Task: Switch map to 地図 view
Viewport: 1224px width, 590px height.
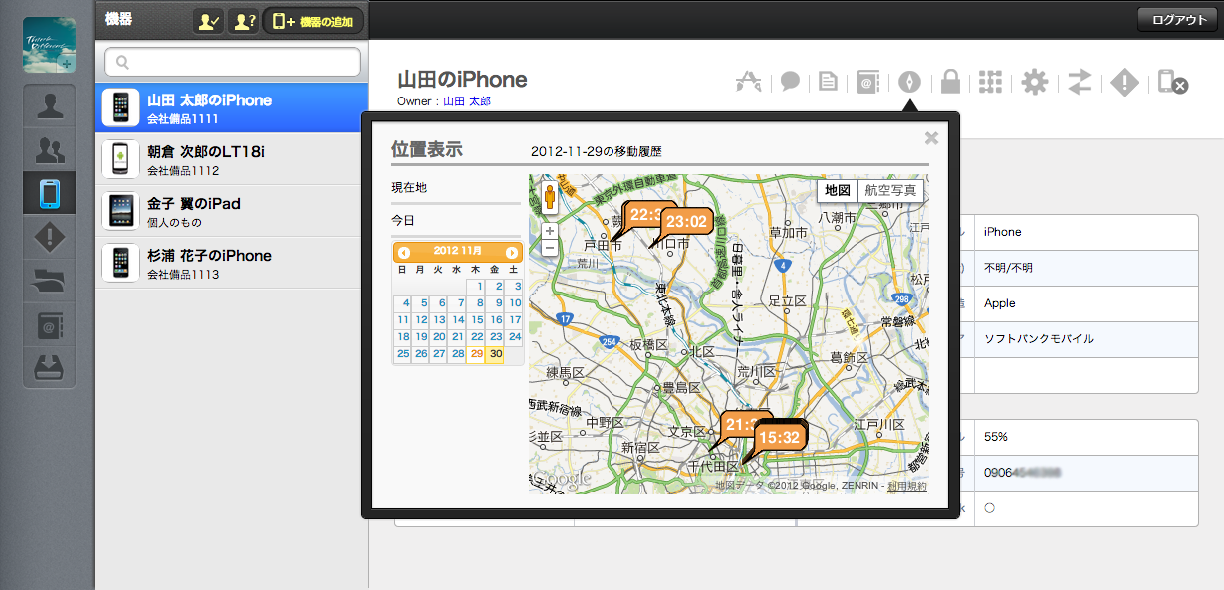Action: coord(838,191)
